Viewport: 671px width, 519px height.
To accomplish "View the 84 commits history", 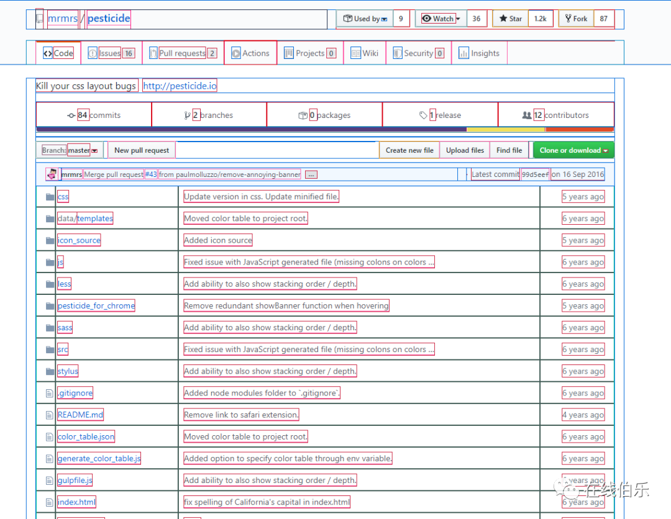I will (x=94, y=115).
